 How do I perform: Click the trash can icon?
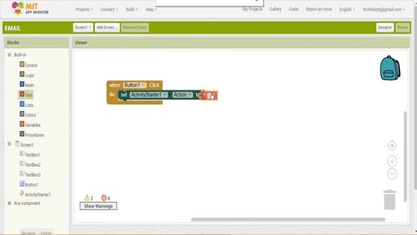390,200
